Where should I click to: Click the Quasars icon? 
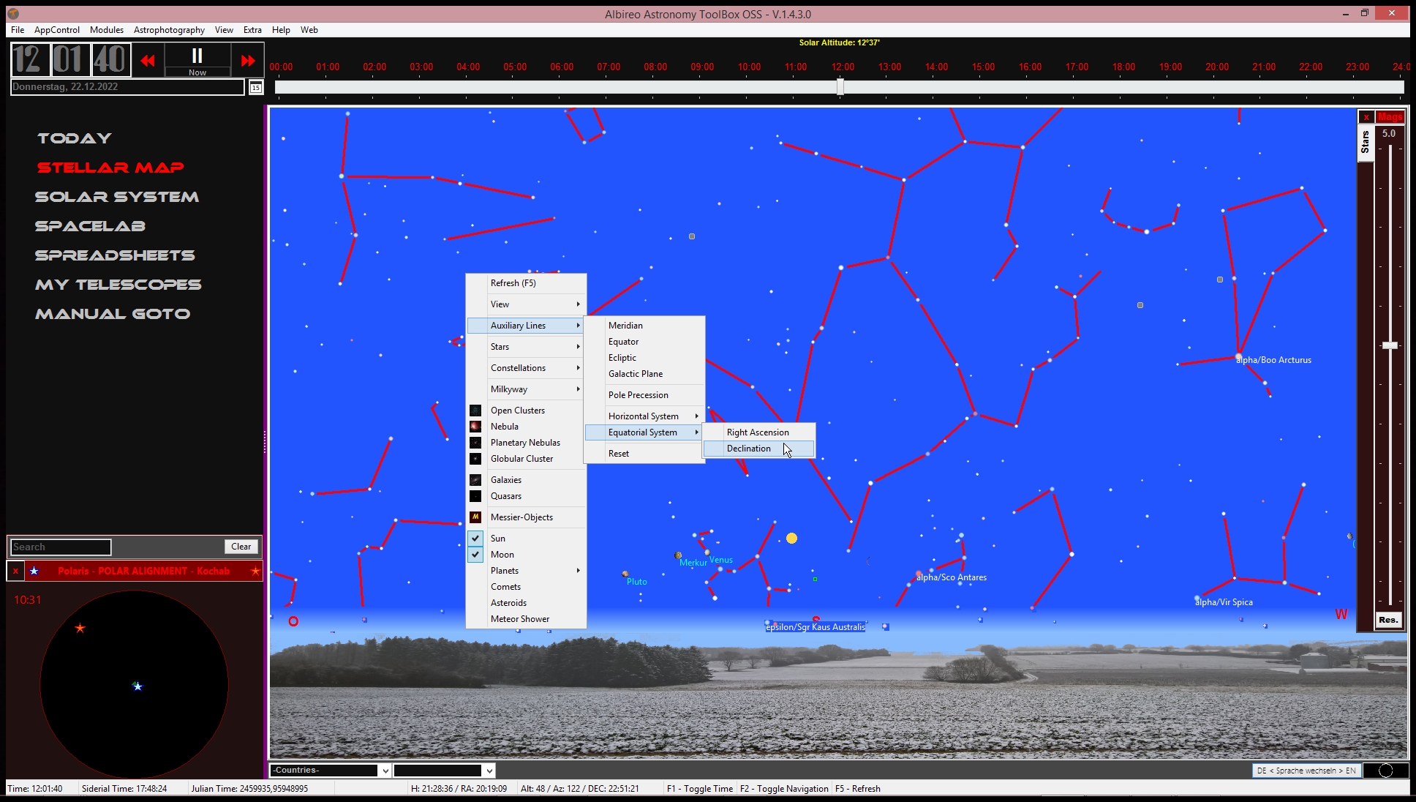[475, 496]
